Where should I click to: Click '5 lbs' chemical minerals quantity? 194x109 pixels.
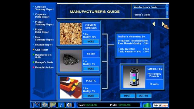86,34
